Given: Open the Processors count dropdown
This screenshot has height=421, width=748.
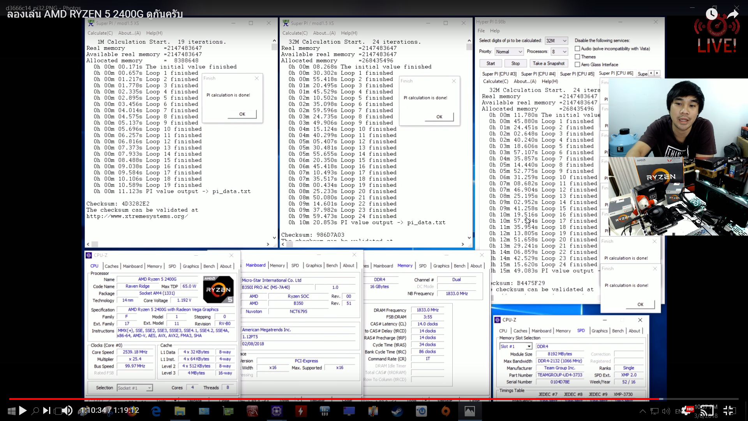Looking at the screenshot, I should 559,51.
